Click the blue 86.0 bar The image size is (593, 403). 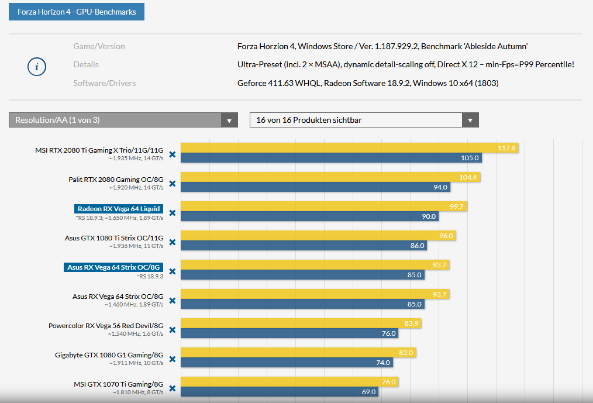coord(304,246)
